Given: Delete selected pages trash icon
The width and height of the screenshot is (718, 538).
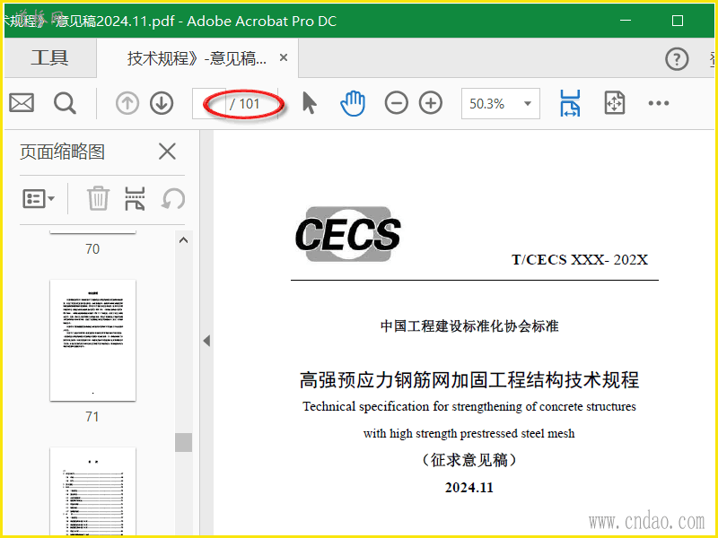Looking at the screenshot, I should point(98,198).
